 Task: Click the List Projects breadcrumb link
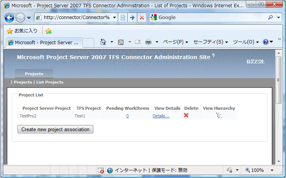pyautogui.click(x=50, y=82)
